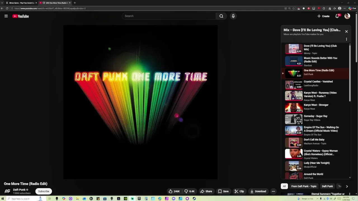
Task: Open the YouTube account avatar menu
Action: 347,16
